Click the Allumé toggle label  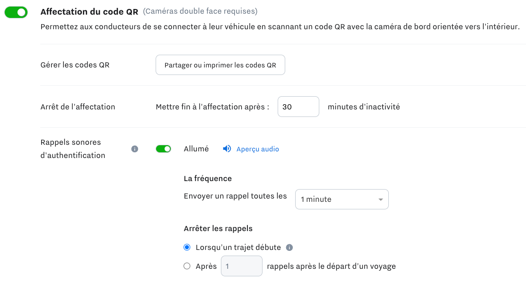[196, 149]
